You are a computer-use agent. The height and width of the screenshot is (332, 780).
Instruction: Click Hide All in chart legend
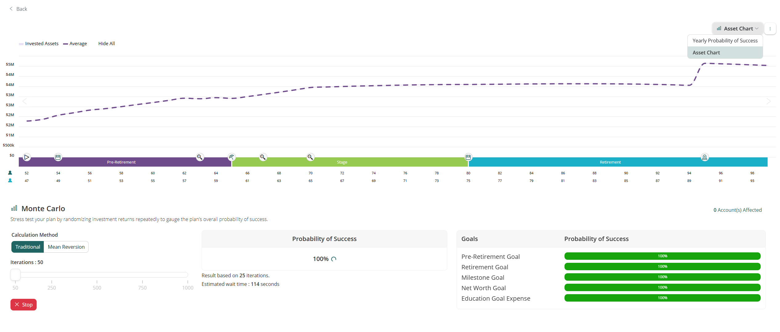point(107,44)
